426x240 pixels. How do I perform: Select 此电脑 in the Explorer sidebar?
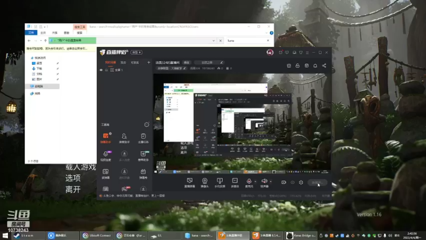click(43, 86)
